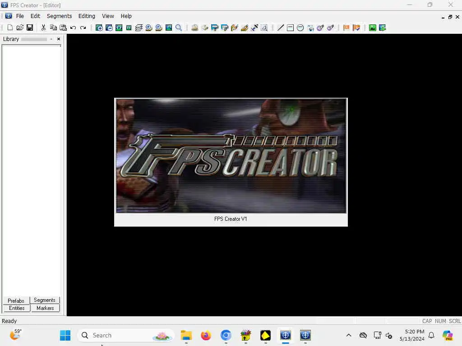Create a new level with the New icon
462x346 pixels.
[x=10, y=27]
